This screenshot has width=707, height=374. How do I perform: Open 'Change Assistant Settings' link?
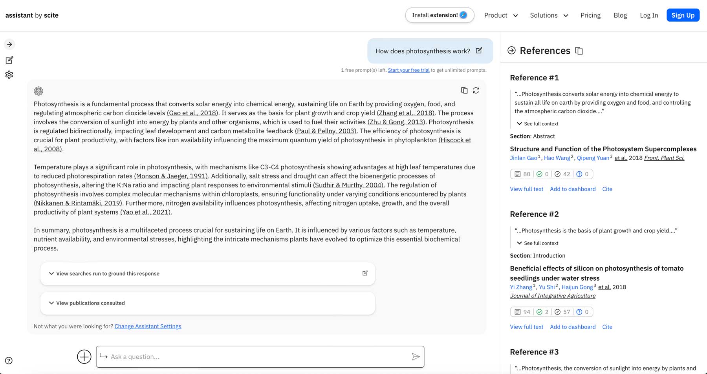pyautogui.click(x=148, y=326)
